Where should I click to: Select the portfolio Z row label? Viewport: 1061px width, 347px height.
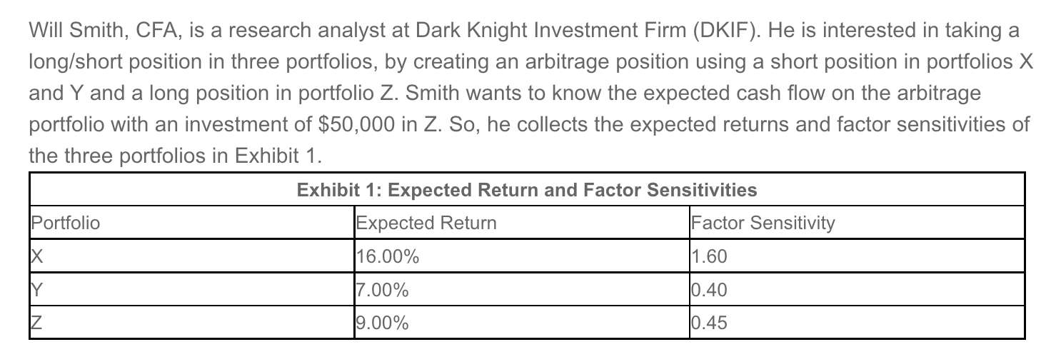[36, 323]
